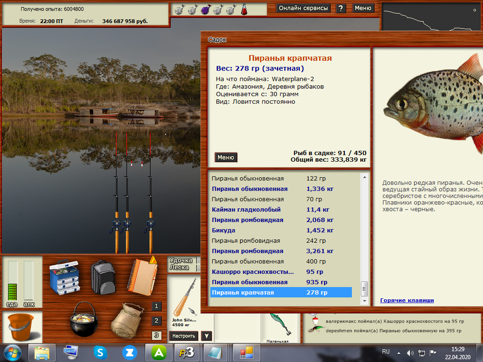Select rod slot 2

(x=156, y=320)
